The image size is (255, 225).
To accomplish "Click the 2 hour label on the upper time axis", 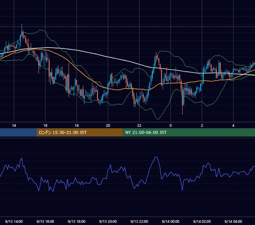I will [x=202, y=126].
